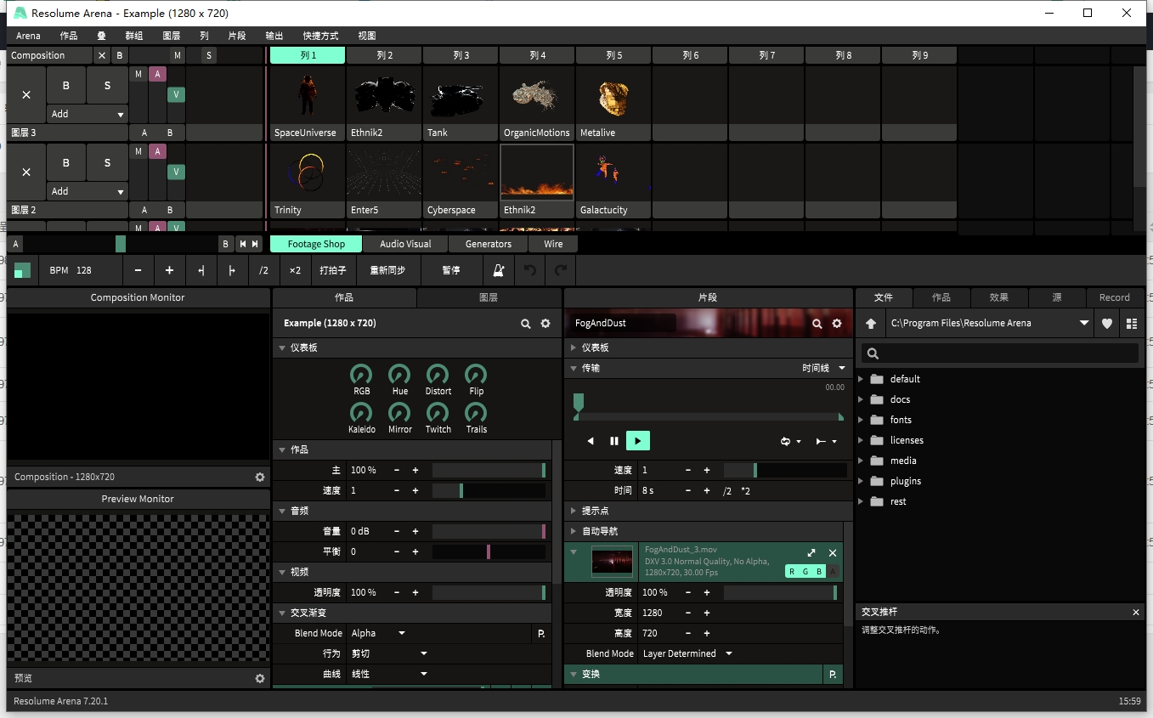The width and height of the screenshot is (1153, 718).
Task: Adjust the Hue dashboard knob
Action: click(x=399, y=374)
